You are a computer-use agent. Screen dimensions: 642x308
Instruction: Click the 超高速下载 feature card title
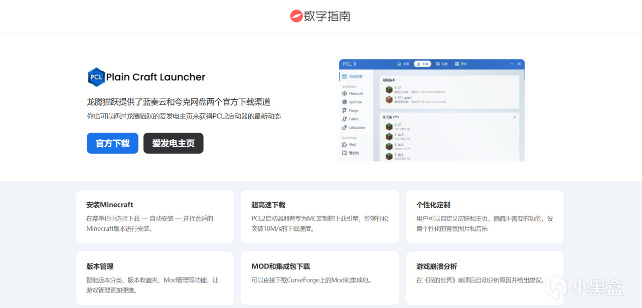click(x=268, y=205)
